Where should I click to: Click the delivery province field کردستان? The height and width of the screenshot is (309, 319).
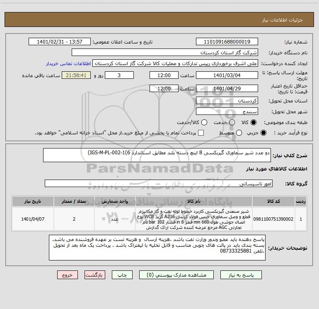coord(227,101)
